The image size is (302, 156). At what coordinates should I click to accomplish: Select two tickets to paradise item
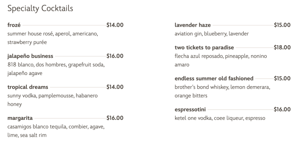tap(204, 47)
